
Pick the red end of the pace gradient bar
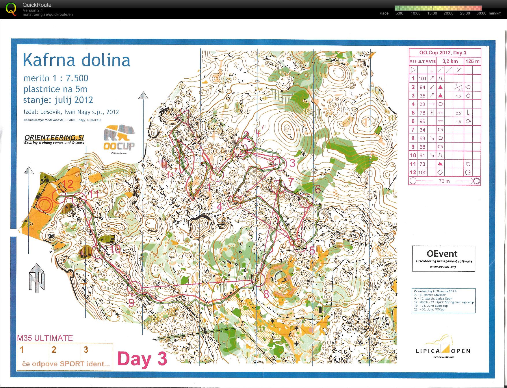(x=479, y=8)
